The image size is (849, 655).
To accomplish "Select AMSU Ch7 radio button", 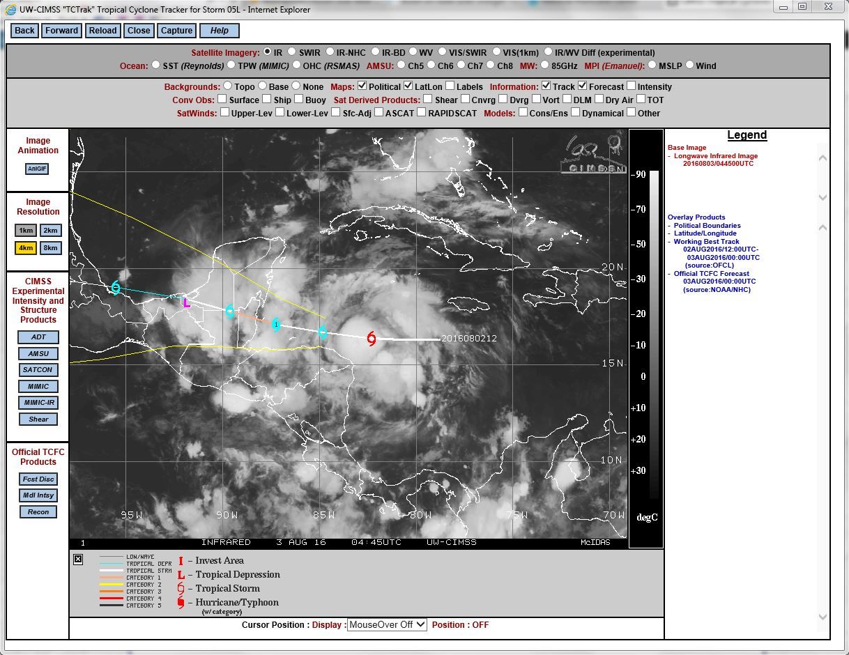I will 461,65.
